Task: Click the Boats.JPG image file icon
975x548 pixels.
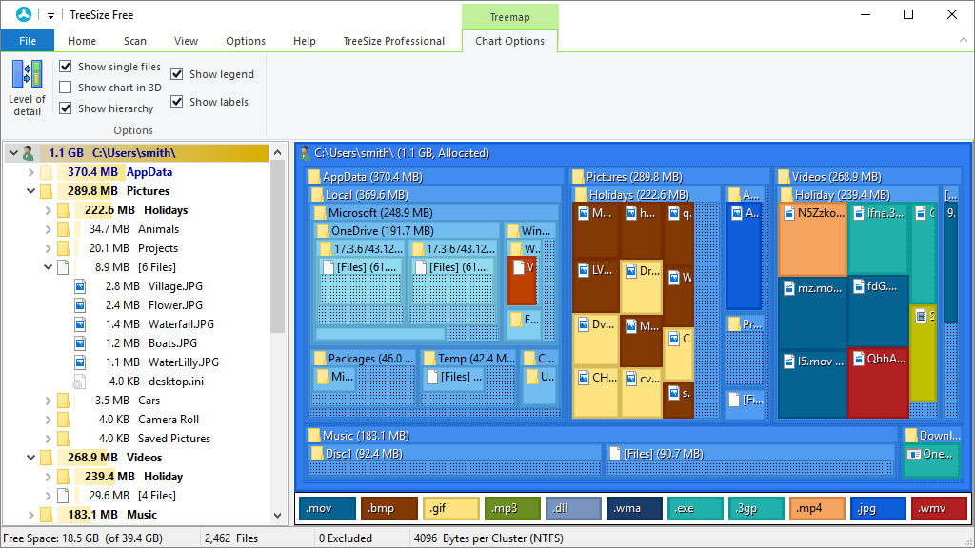Action: [x=80, y=342]
